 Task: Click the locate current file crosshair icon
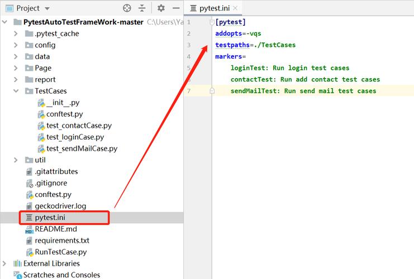127,8
